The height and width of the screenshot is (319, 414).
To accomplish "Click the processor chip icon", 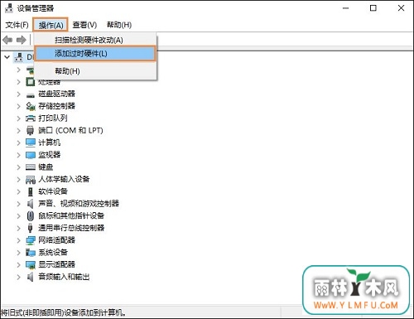I will pyautogui.click(x=30, y=82).
